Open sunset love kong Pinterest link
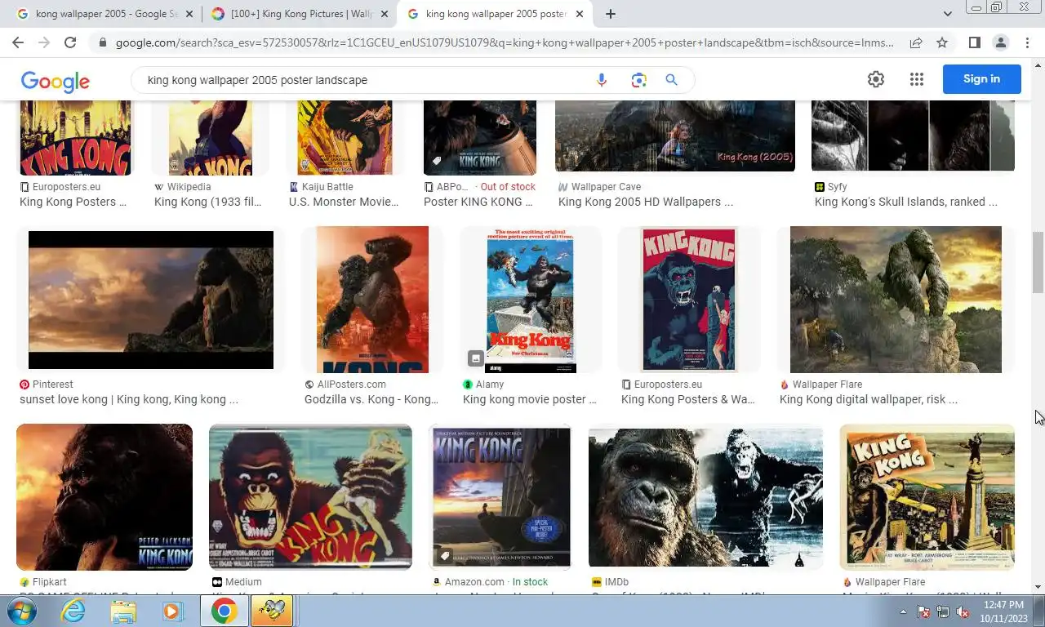This screenshot has width=1045, height=627. 129,399
